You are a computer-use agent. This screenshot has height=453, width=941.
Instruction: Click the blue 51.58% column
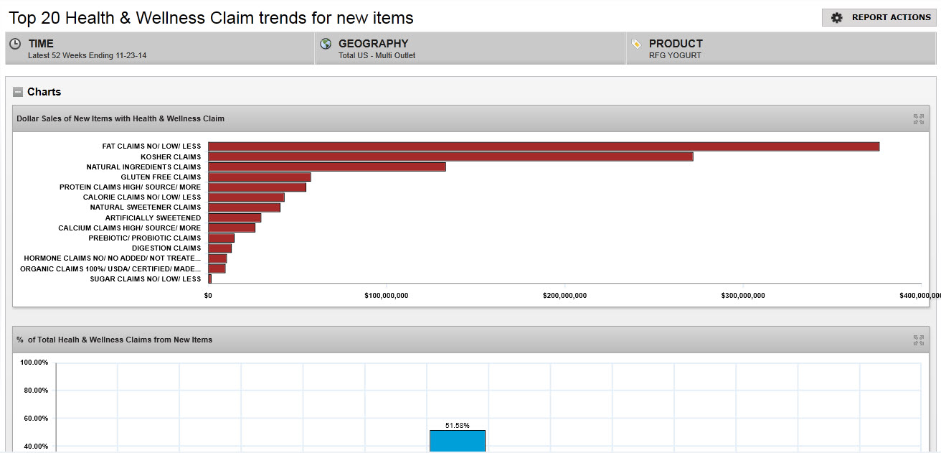tap(457, 441)
